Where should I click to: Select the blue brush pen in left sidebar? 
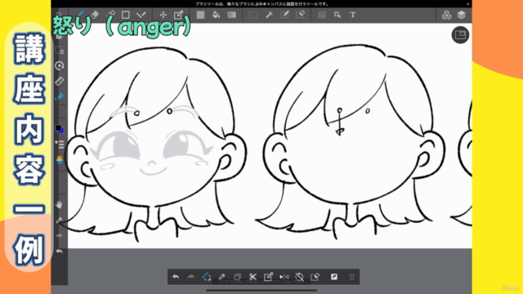pos(60,96)
